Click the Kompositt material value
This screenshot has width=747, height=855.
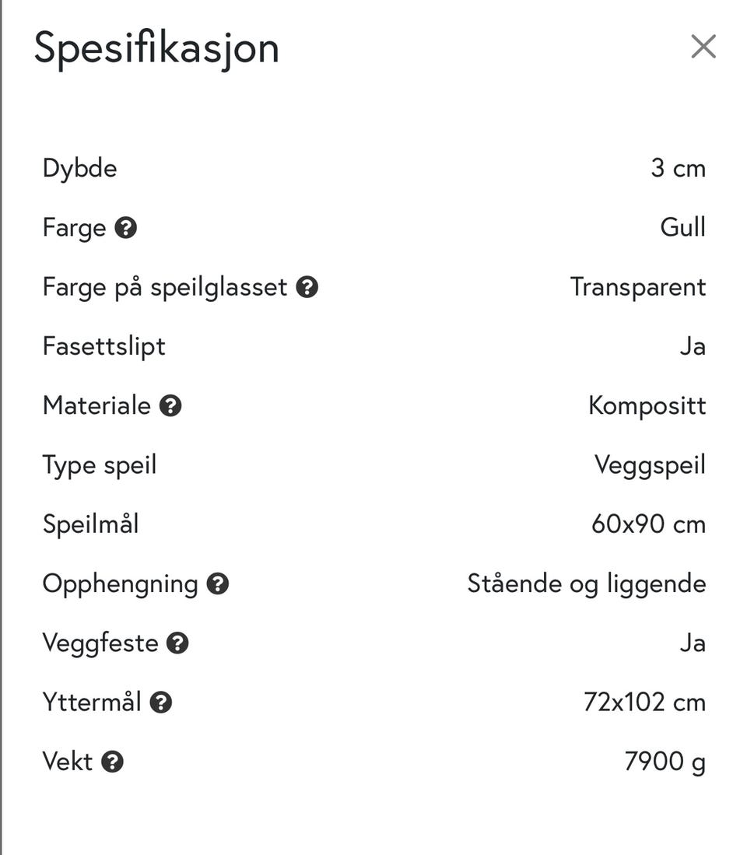tap(647, 405)
